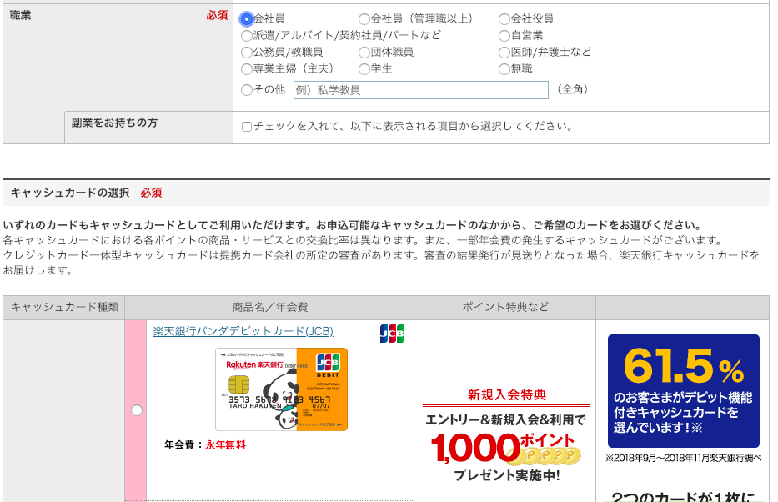This screenshot has width=778, height=502.
Task: Click the JCB logo icon beside card name
Action: point(392,334)
